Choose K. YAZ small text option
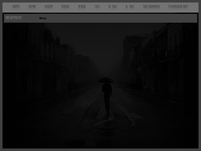 point(130,7)
